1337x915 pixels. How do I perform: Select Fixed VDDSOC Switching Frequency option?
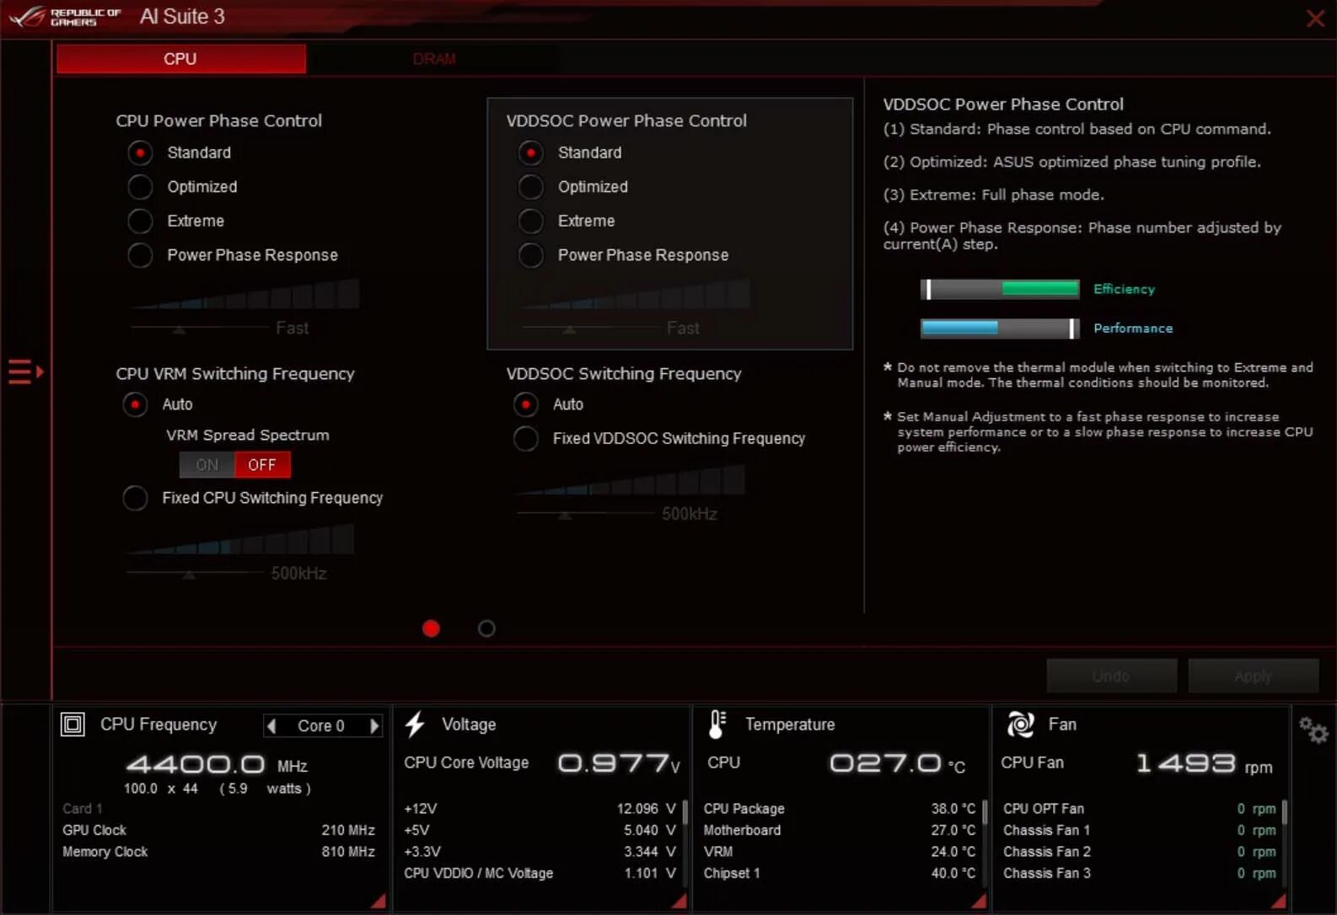525,438
